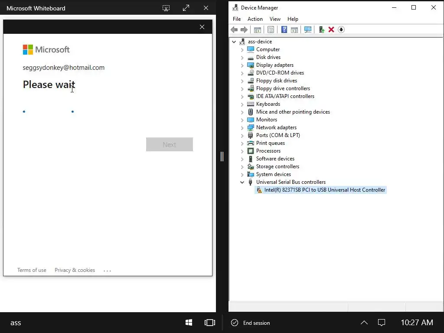The width and height of the screenshot is (444, 333).
Task: Click the 10:27 AM clock
Action: click(x=417, y=323)
